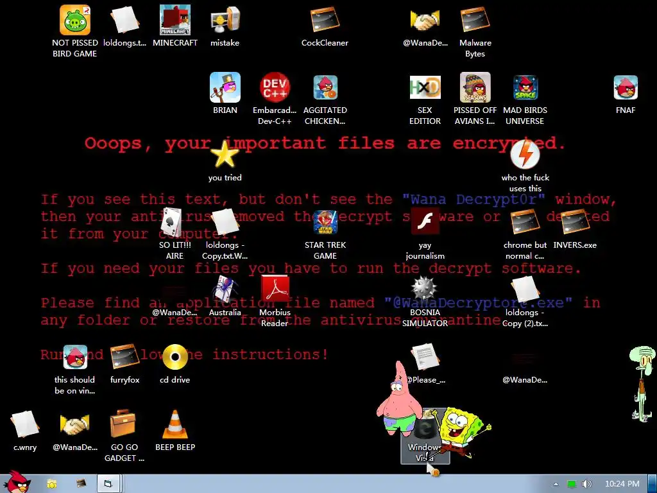The width and height of the screenshot is (657, 493).
Task: Open the yellow flower taskbar icon
Action: coord(51,484)
